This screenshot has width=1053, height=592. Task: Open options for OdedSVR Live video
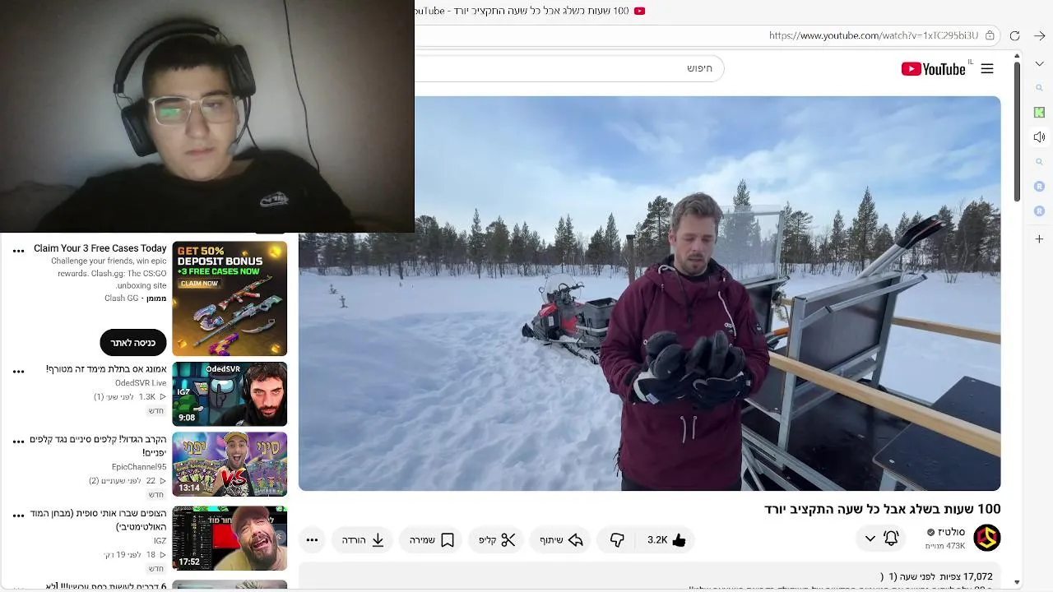pos(18,372)
